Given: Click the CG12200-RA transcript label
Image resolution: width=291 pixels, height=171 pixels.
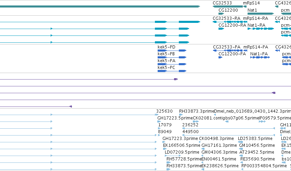Looking at the screenshot, I should [x=232, y=25].
